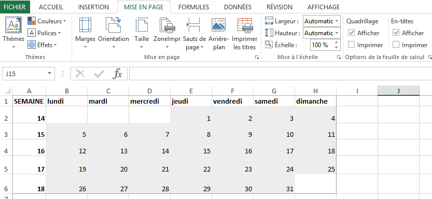Open the Marges margins icon
This screenshot has width=432, height=199.
coord(85,25)
